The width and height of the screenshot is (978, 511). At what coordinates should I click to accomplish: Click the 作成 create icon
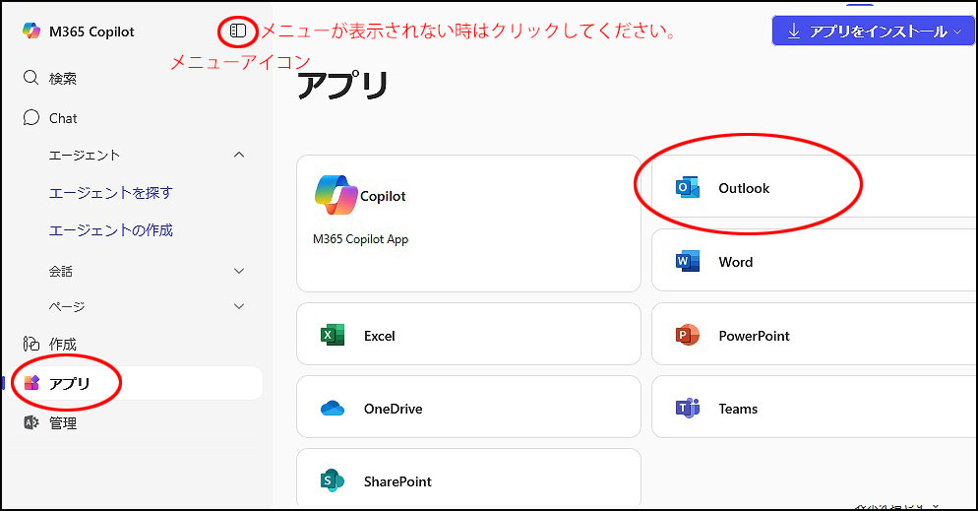point(31,344)
